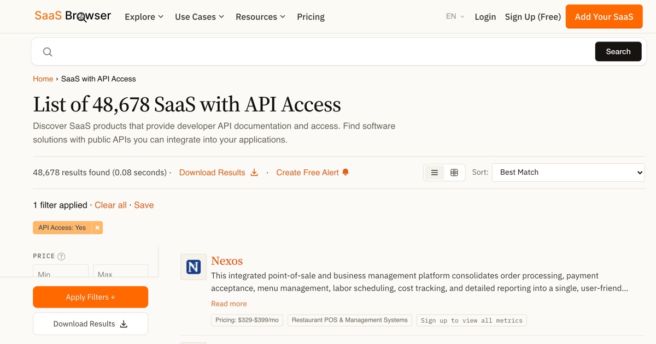This screenshot has height=344, width=656.
Task: Click the Min price input field
Action: click(x=61, y=271)
